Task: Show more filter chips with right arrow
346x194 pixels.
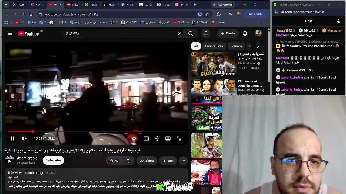Action: click(x=258, y=46)
